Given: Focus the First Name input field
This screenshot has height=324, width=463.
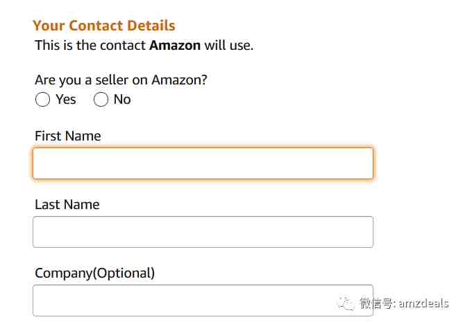Looking at the screenshot, I should point(203,163).
